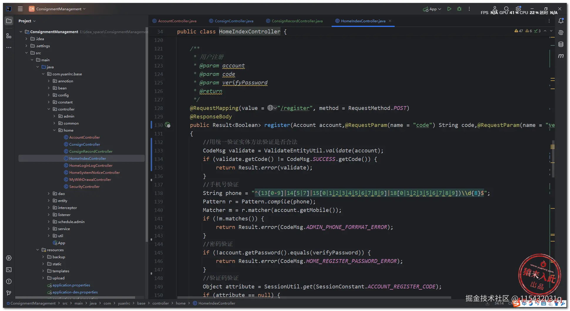Screen dimensions: 570x311
Task: Open SecurityController in project tree
Action: tap(82, 186)
